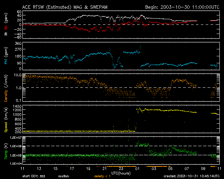This screenshot has height=179, width=224.
Task: Click the "270" tick on Phi axis
Action: pos(18,49)
